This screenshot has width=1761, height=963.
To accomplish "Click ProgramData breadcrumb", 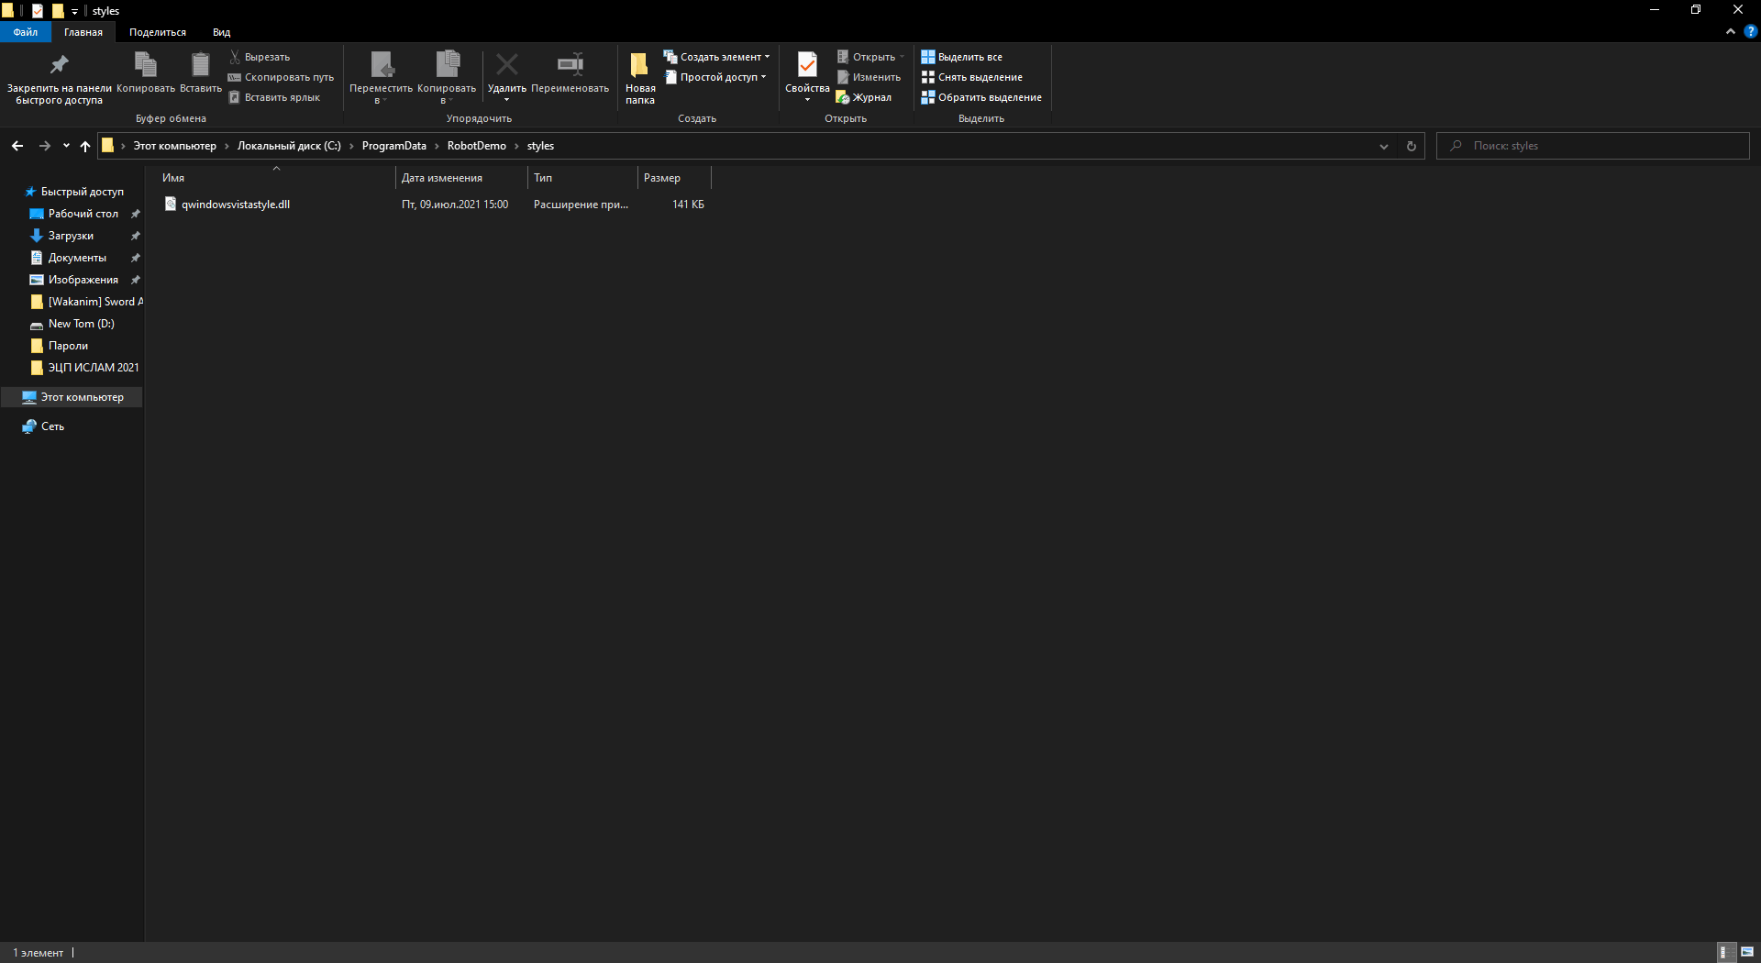I will [x=394, y=146].
